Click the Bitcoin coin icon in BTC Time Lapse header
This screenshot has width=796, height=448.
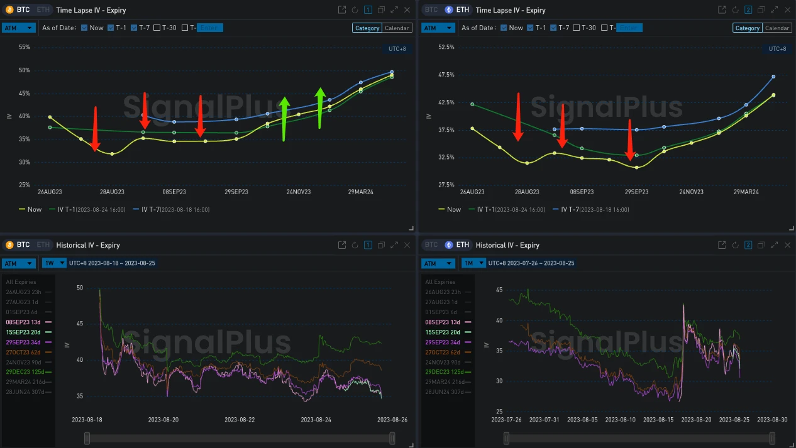click(9, 10)
